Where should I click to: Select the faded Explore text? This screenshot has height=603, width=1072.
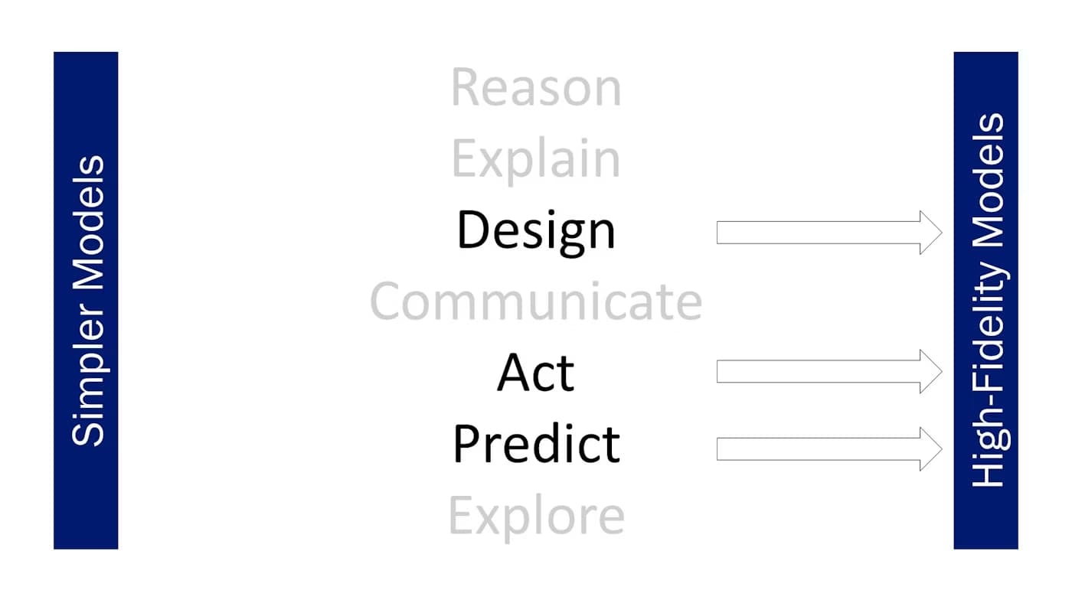click(x=536, y=515)
